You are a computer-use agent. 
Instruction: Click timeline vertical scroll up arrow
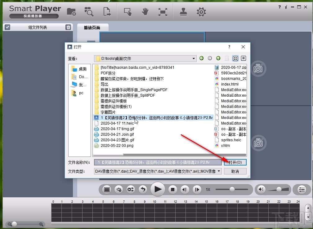(308, 208)
